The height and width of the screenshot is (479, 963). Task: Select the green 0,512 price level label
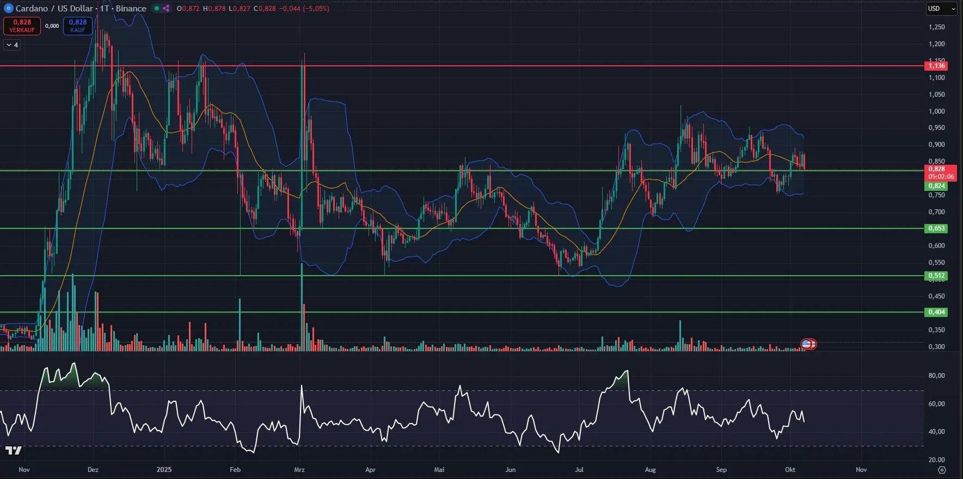click(936, 276)
